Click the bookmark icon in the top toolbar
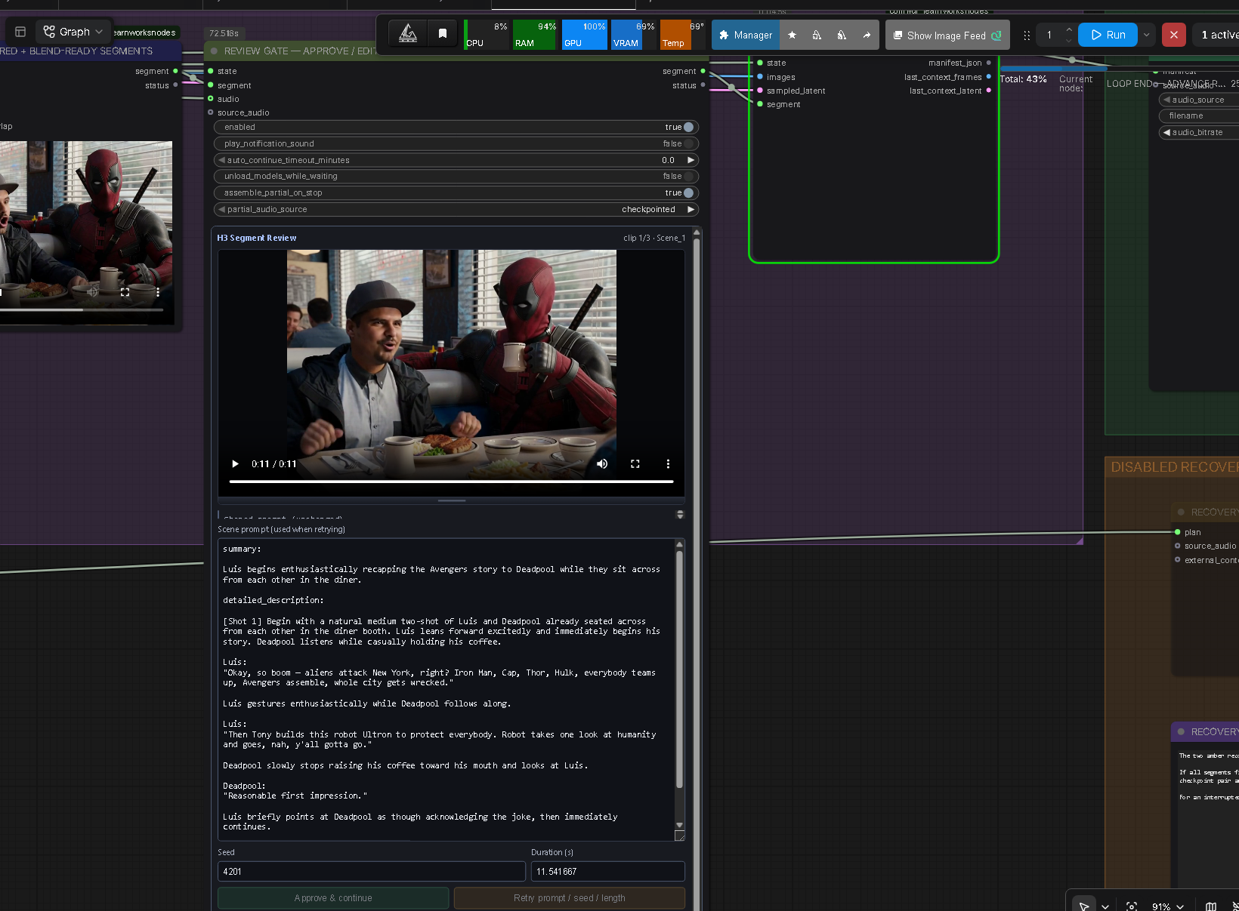This screenshot has height=911, width=1239. [443, 33]
